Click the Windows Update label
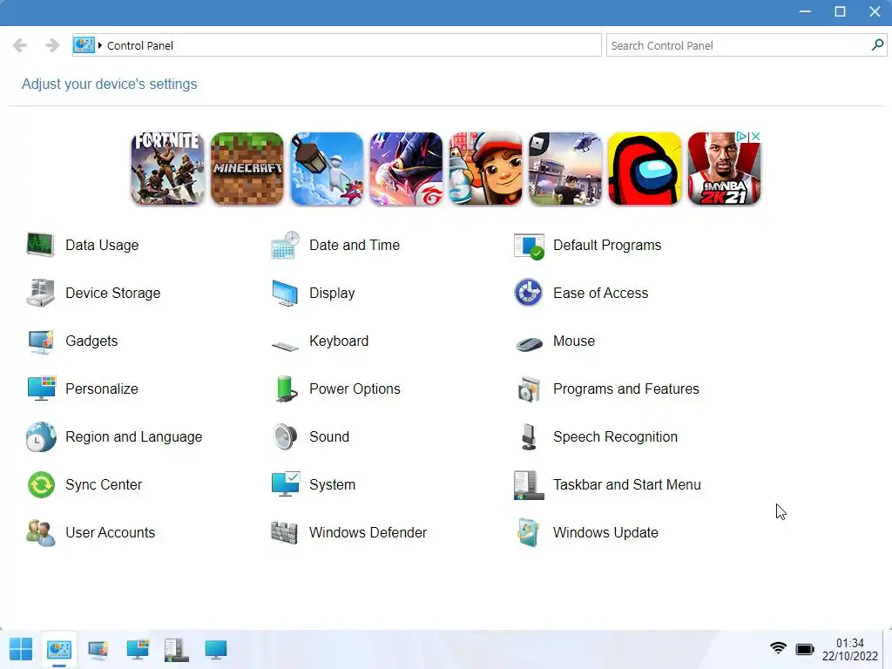 point(605,532)
